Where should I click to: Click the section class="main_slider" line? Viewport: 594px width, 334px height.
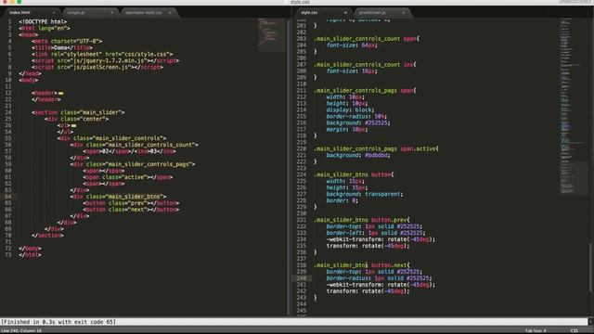coord(78,112)
